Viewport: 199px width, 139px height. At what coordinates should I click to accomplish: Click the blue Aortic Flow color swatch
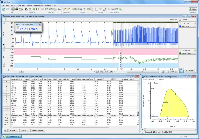click(x=180, y=26)
